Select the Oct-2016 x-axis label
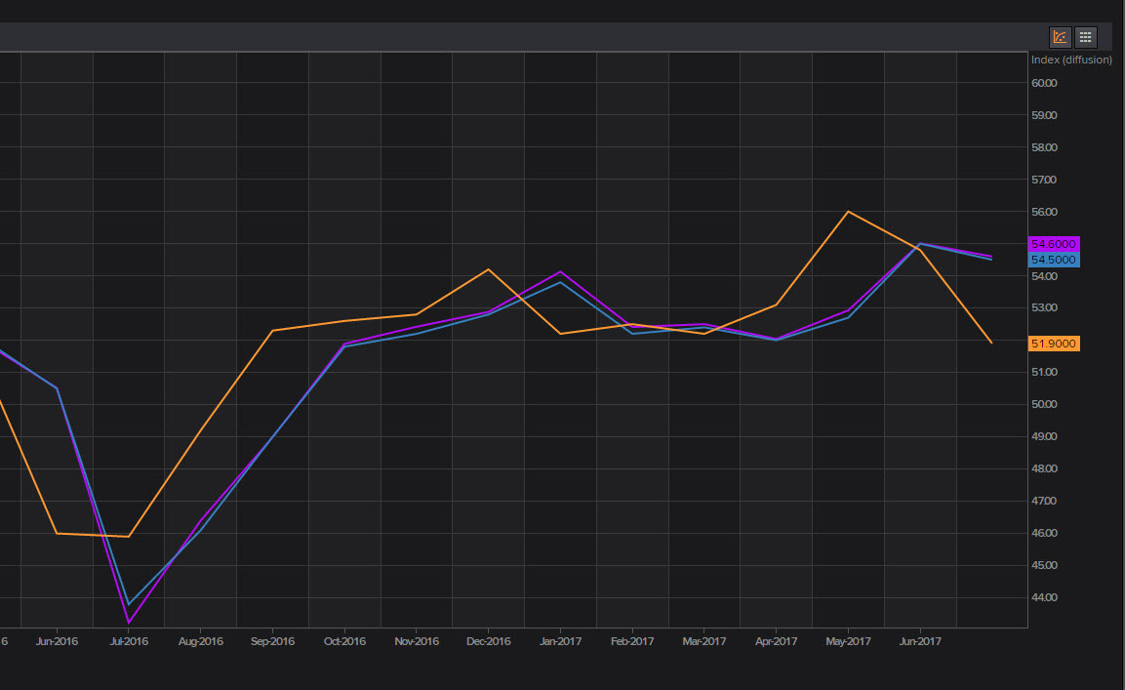 click(x=344, y=641)
